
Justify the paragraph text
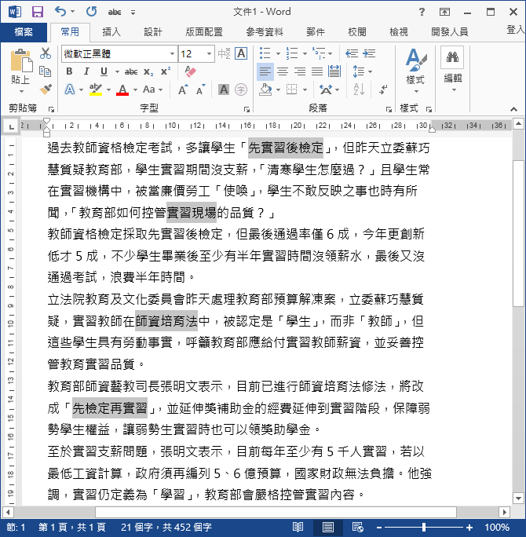[x=317, y=71]
